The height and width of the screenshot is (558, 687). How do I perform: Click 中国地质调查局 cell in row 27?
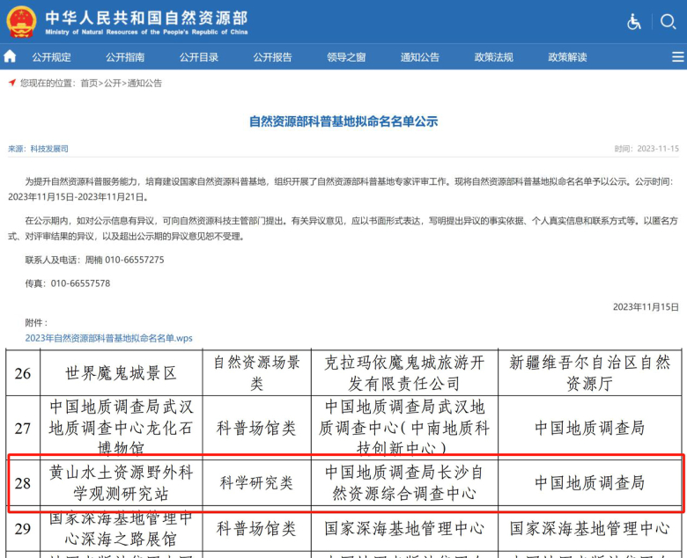click(x=590, y=427)
